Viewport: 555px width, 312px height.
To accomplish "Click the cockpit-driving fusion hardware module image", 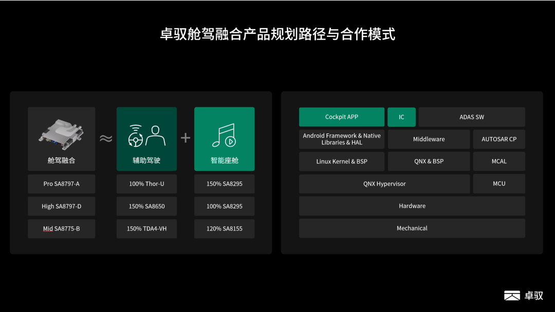I will coord(61,134).
